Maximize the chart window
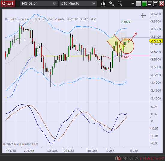The height and width of the screenshot is (161, 165). (155, 4)
